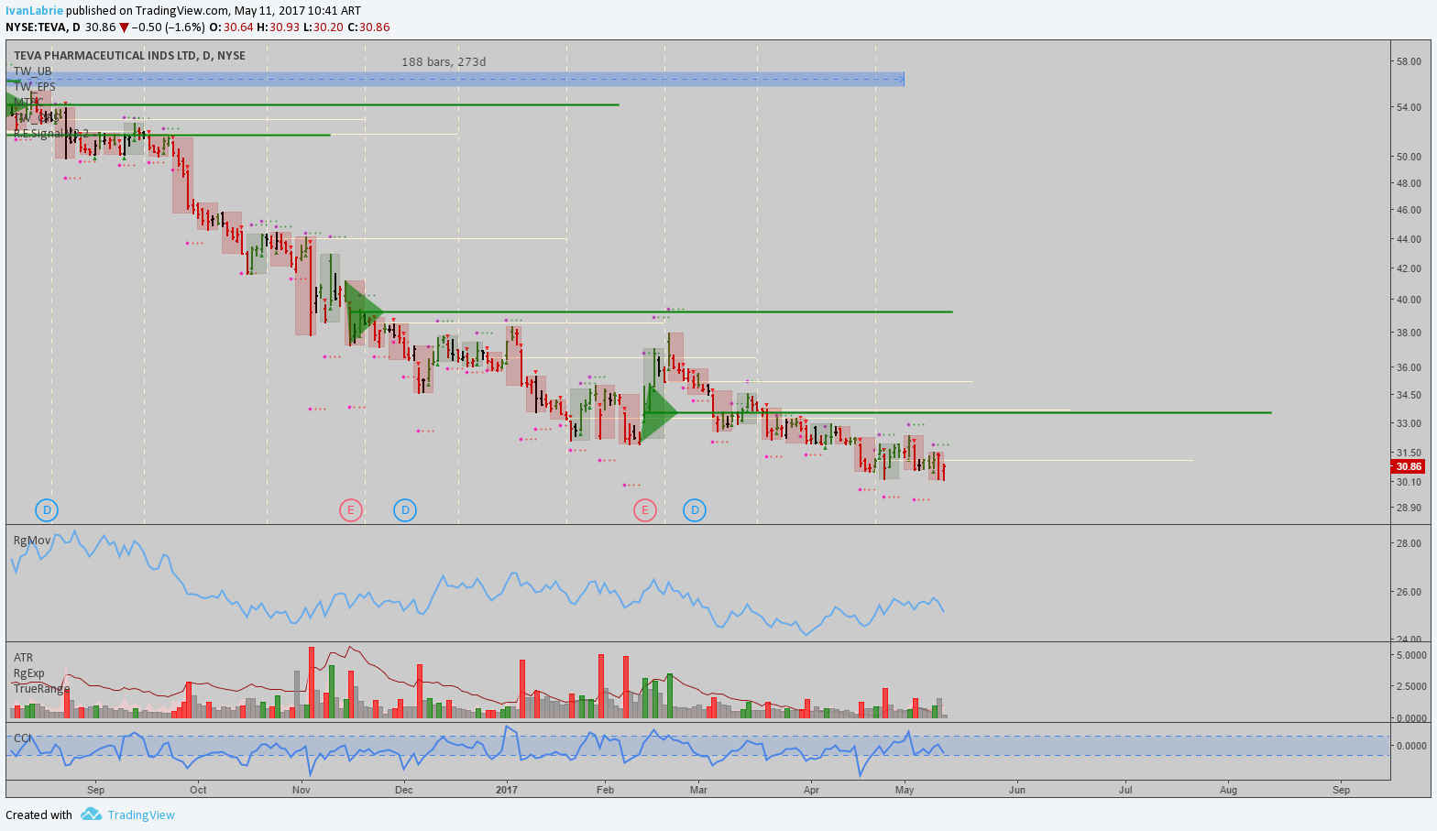Select the R.E.Signal indicator label
The height and width of the screenshot is (831, 1437).
click(51, 133)
